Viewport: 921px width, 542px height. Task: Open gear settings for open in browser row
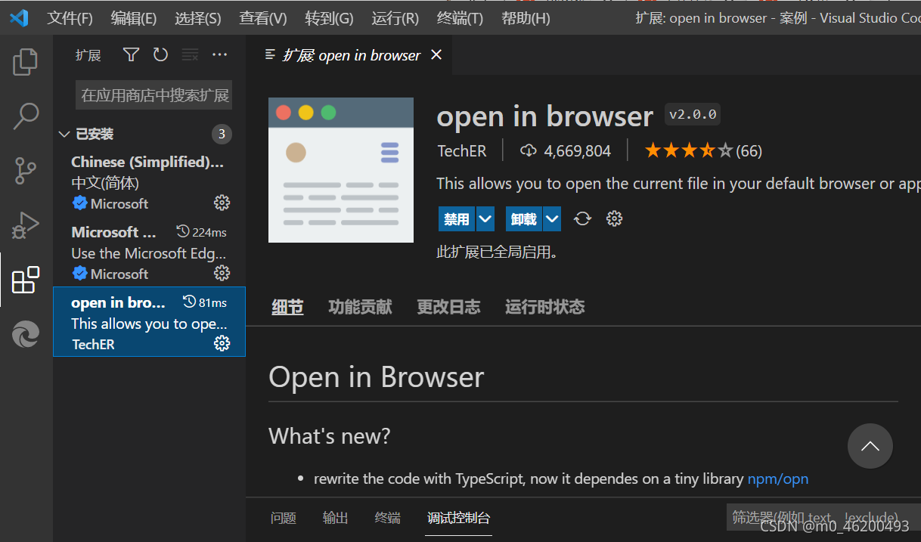coord(222,343)
